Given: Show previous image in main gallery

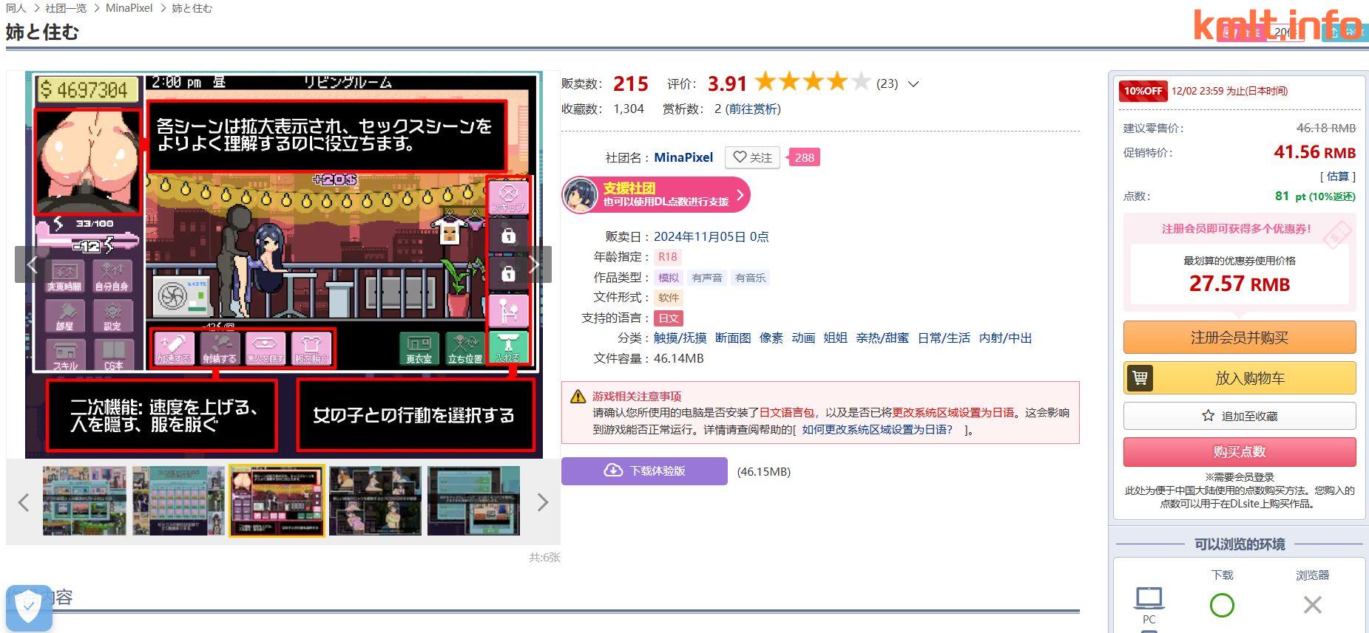Looking at the screenshot, I should tap(32, 264).
